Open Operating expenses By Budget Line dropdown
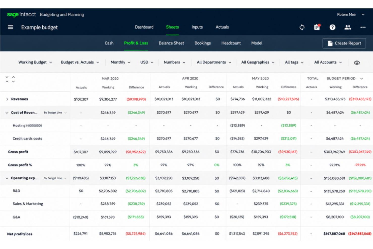This screenshot has height=249, width=373. click(x=55, y=178)
